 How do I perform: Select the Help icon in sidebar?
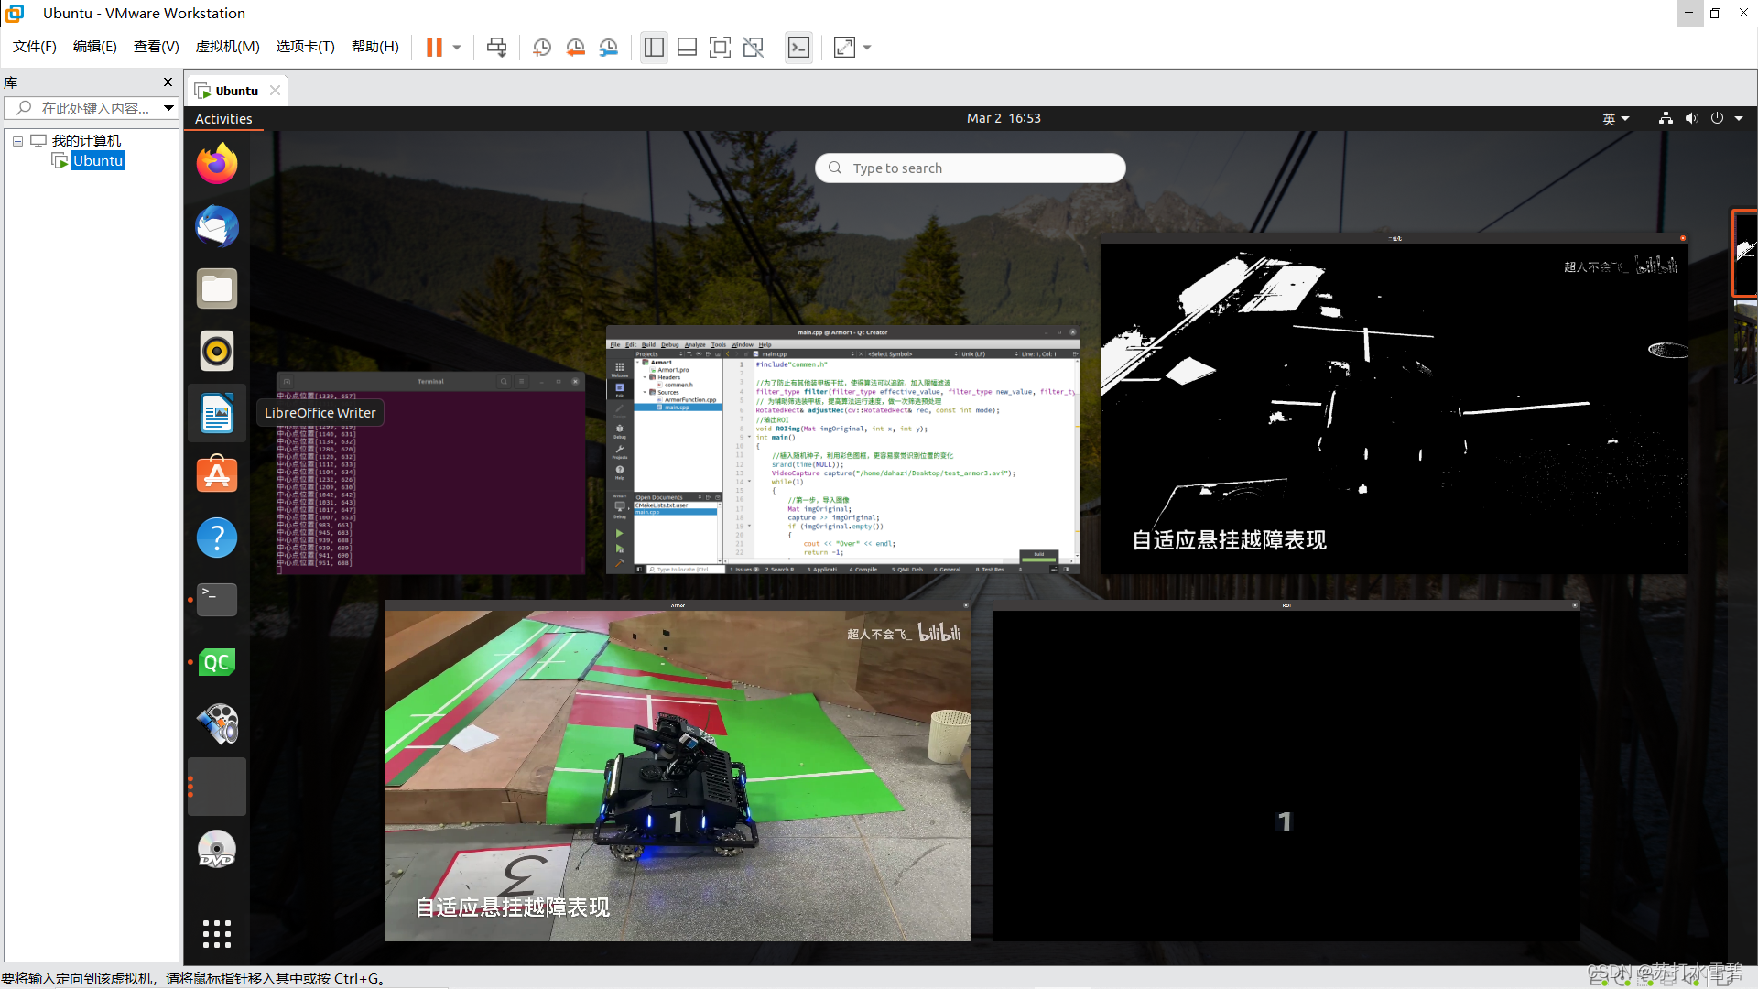[x=216, y=536]
